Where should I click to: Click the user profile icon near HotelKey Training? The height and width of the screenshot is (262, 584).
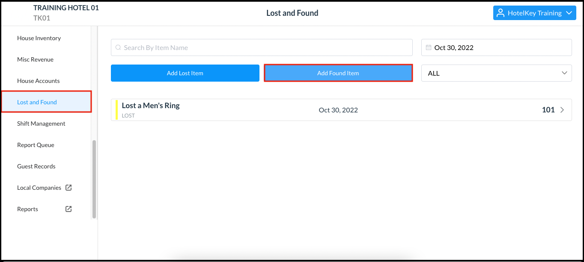pos(500,13)
